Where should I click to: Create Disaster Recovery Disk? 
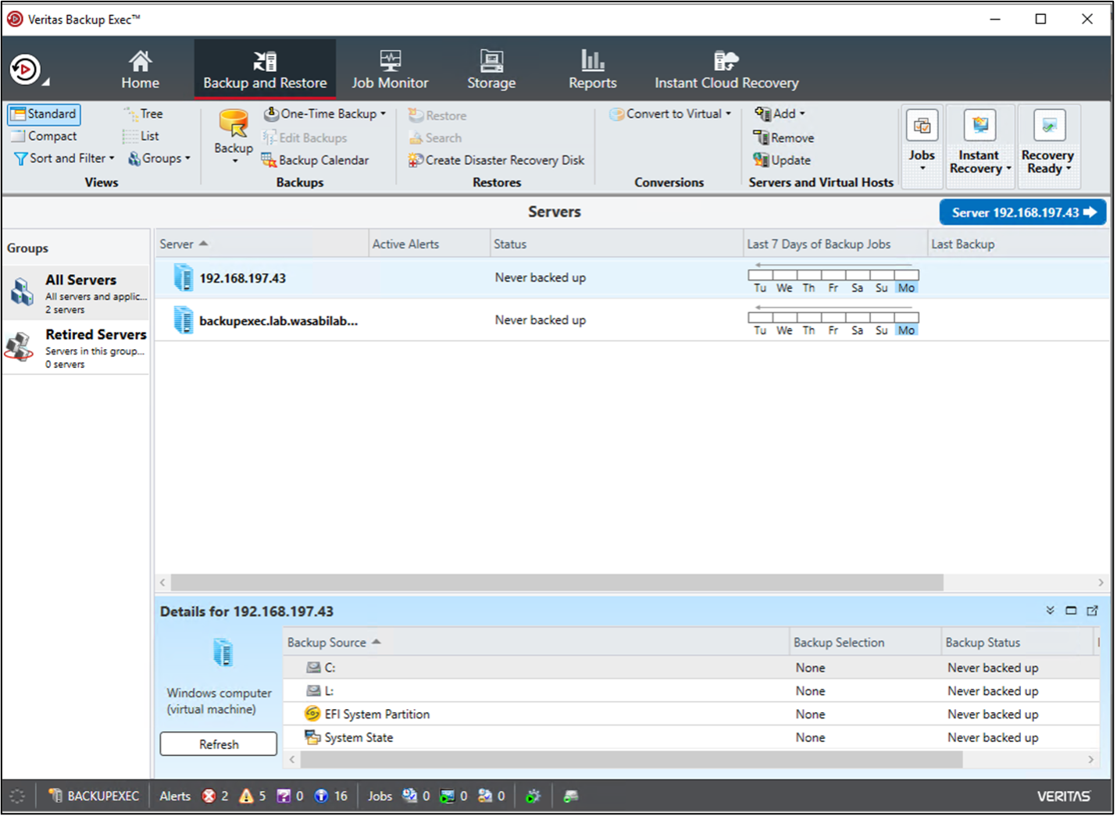pos(496,160)
